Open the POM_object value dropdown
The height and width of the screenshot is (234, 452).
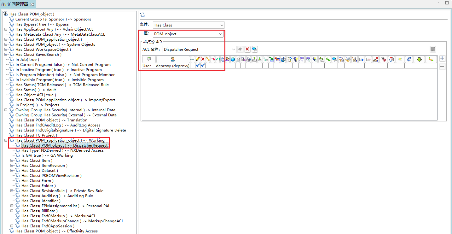(x=221, y=34)
